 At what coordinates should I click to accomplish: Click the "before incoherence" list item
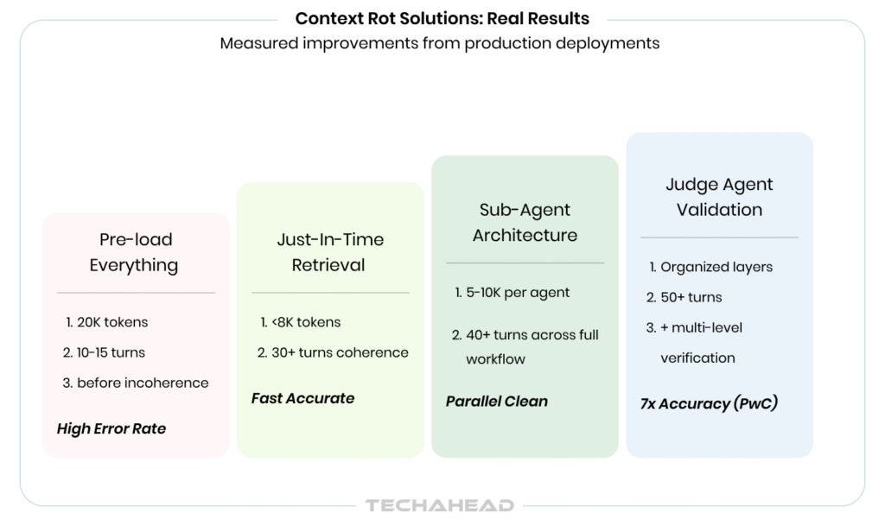[x=143, y=383]
